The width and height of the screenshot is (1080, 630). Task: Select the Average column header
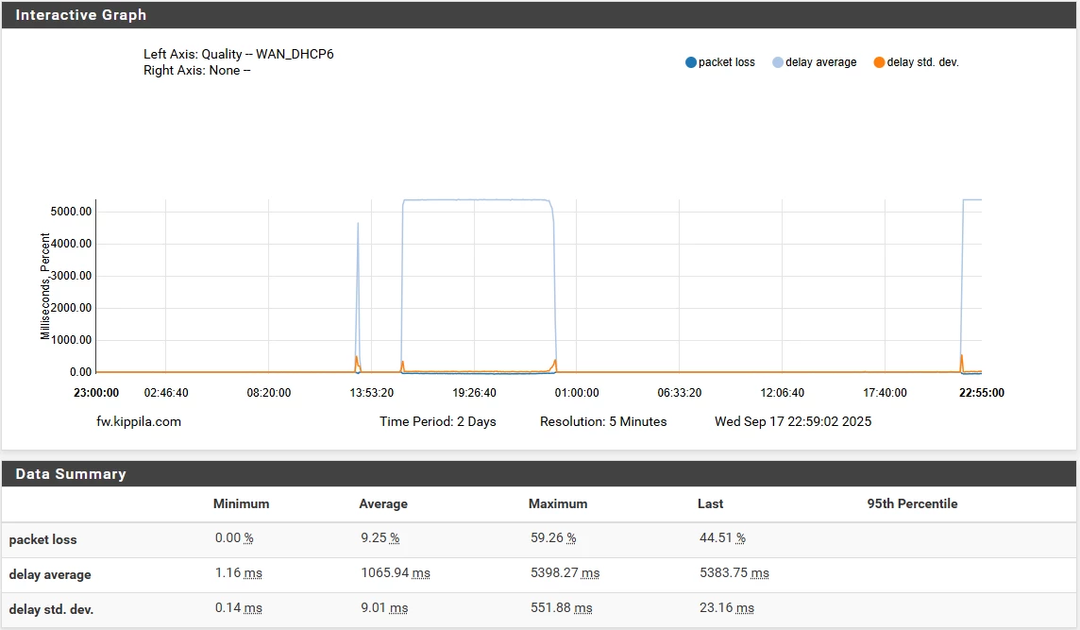tap(383, 503)
